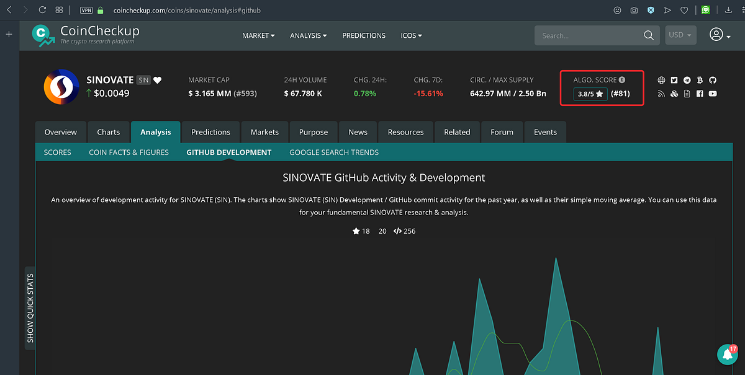Click the Algo Score info icon
This screenshot has width=745, height=375.
click(x=622, y=80)
